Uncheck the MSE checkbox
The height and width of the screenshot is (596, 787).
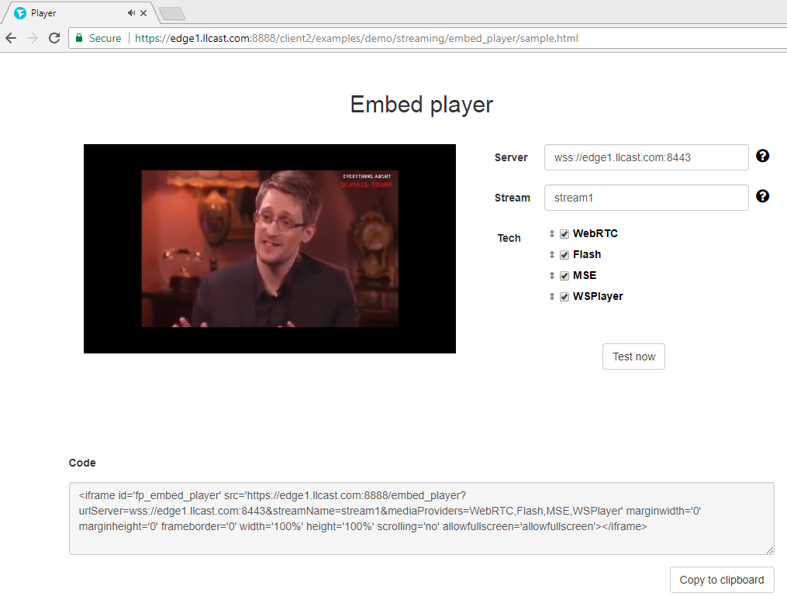564,276
